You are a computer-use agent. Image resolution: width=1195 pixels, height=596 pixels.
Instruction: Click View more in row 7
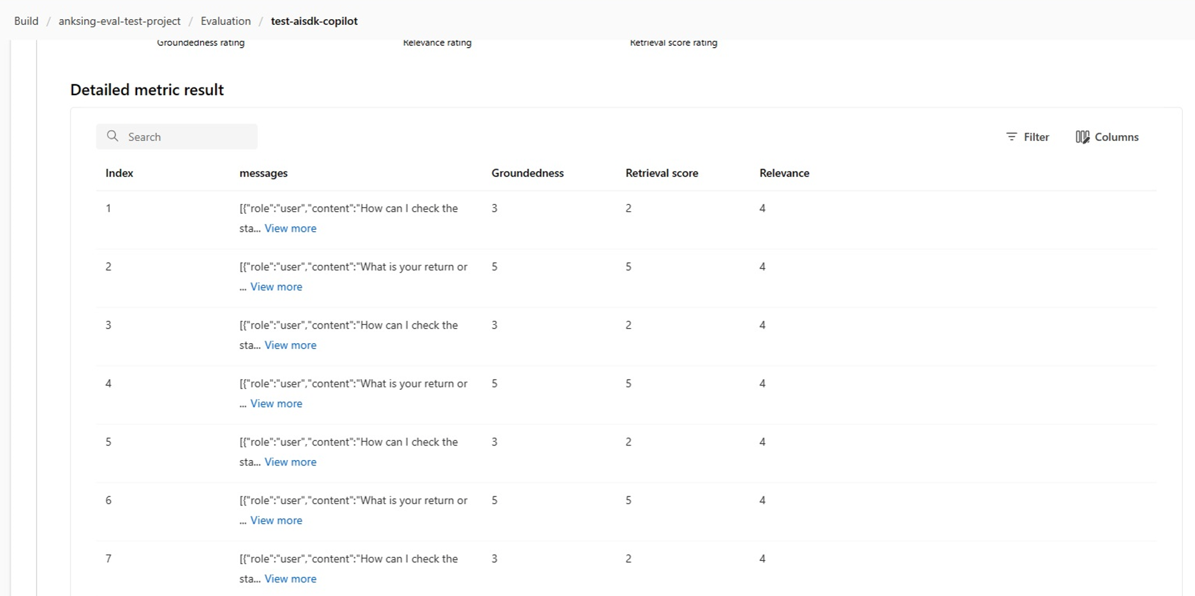[290, 579]
